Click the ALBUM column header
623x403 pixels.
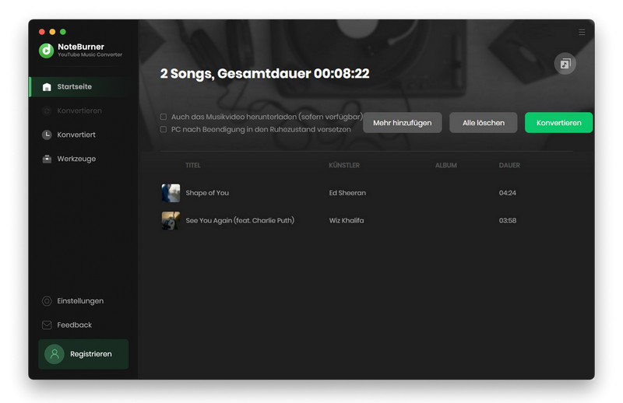pos(445,165)
